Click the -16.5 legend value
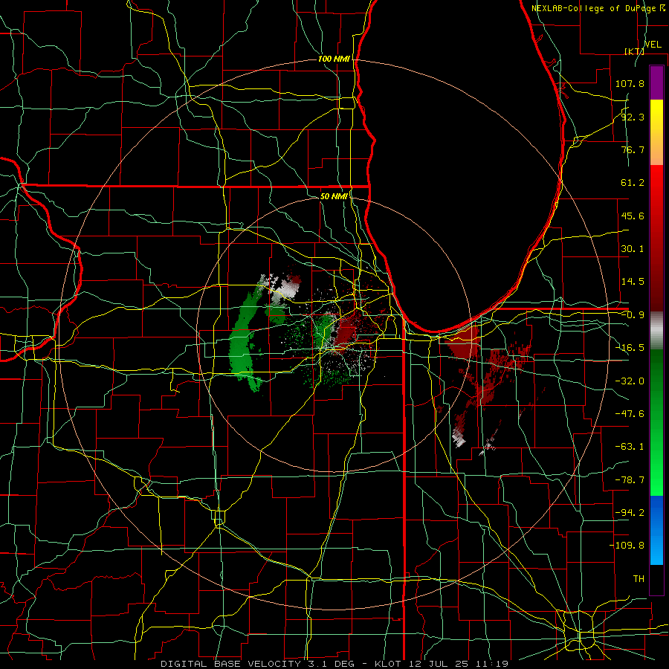The image size is (669, 669). (x=630, y=348)
